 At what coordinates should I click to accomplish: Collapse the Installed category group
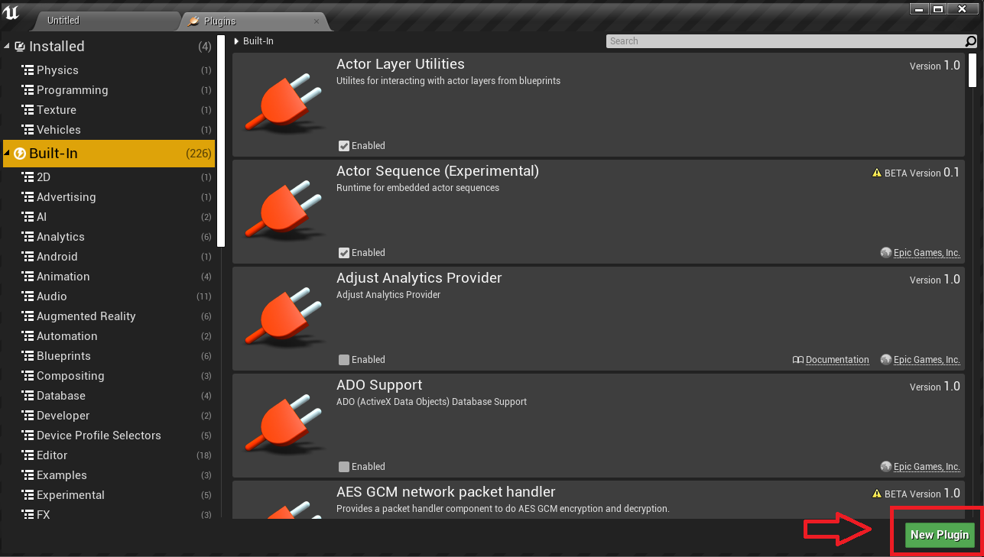[8, 47]
